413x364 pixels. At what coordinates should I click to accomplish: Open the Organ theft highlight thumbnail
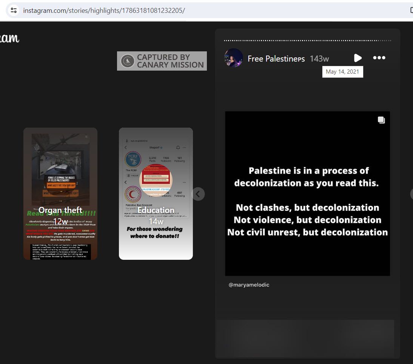tap(60, 194)
